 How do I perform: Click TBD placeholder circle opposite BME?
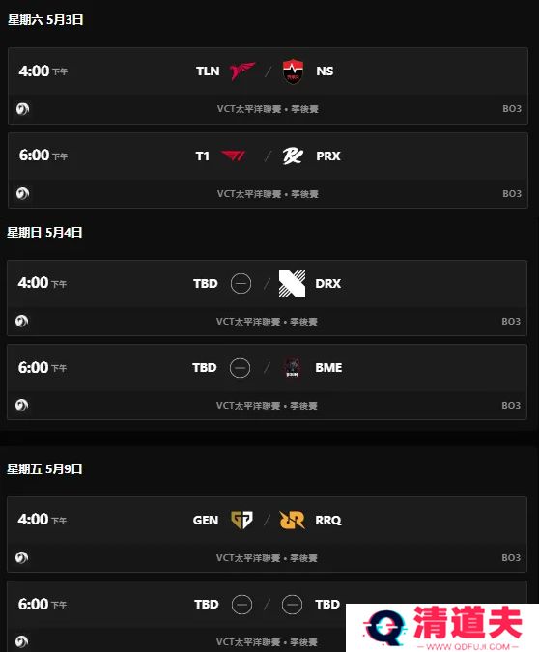(x=240, y=368)
